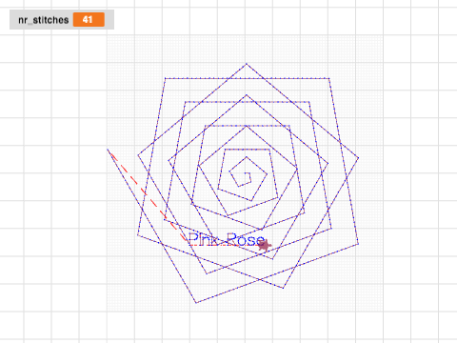Click the word Rose in the stitched label
The width and height of the screenshot is (457, 343).
[246, 240]
